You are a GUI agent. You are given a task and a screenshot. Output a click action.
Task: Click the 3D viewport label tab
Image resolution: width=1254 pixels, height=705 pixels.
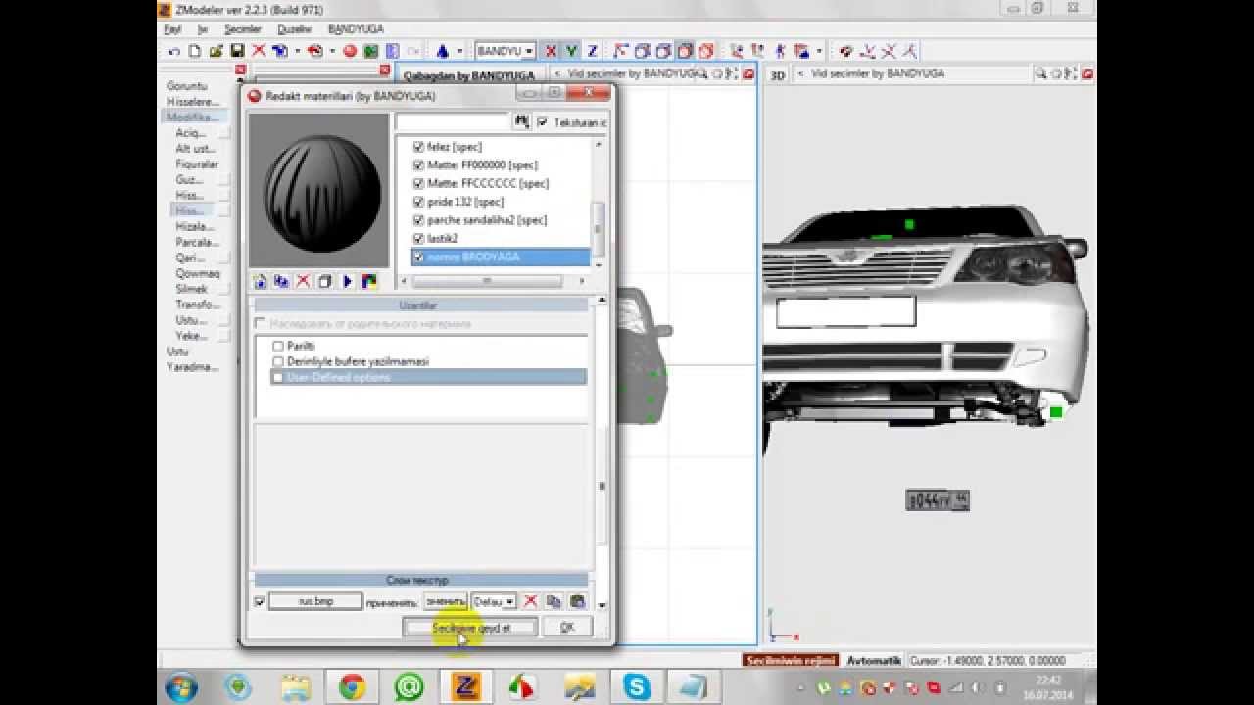[x=777, y=74]
